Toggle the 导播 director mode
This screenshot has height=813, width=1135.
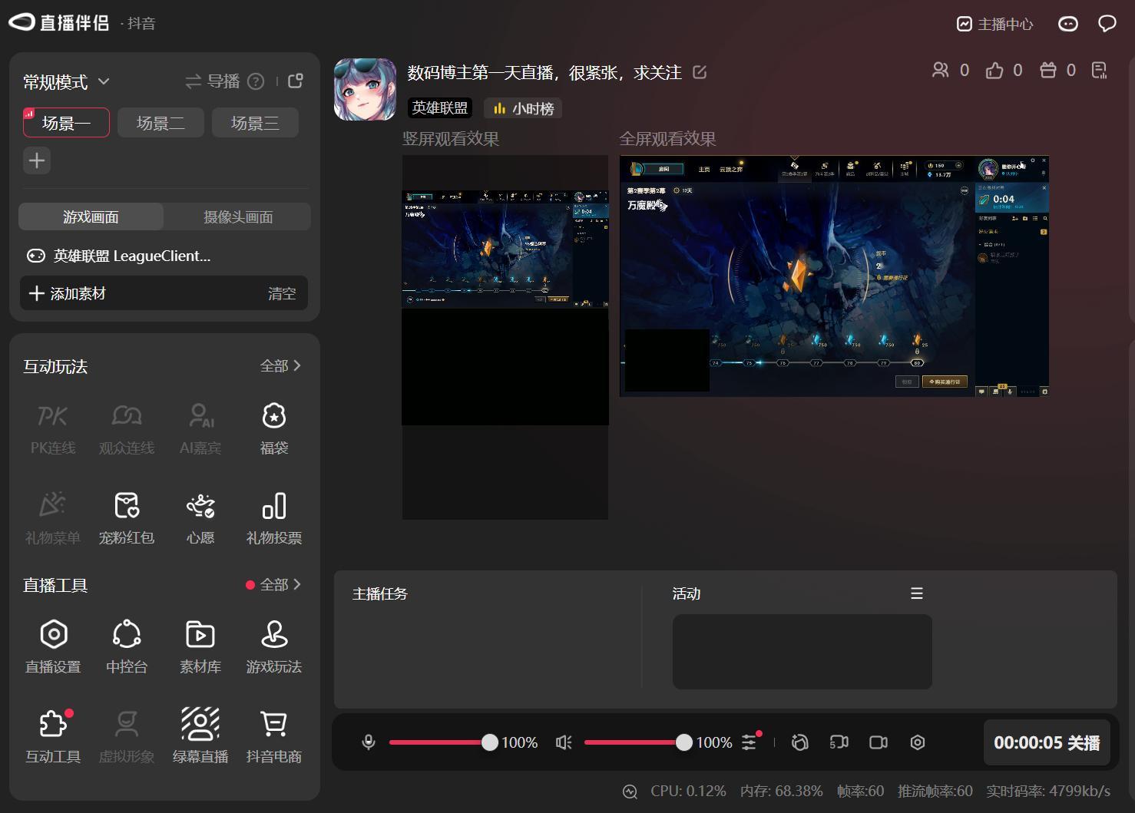pos(213,81)
